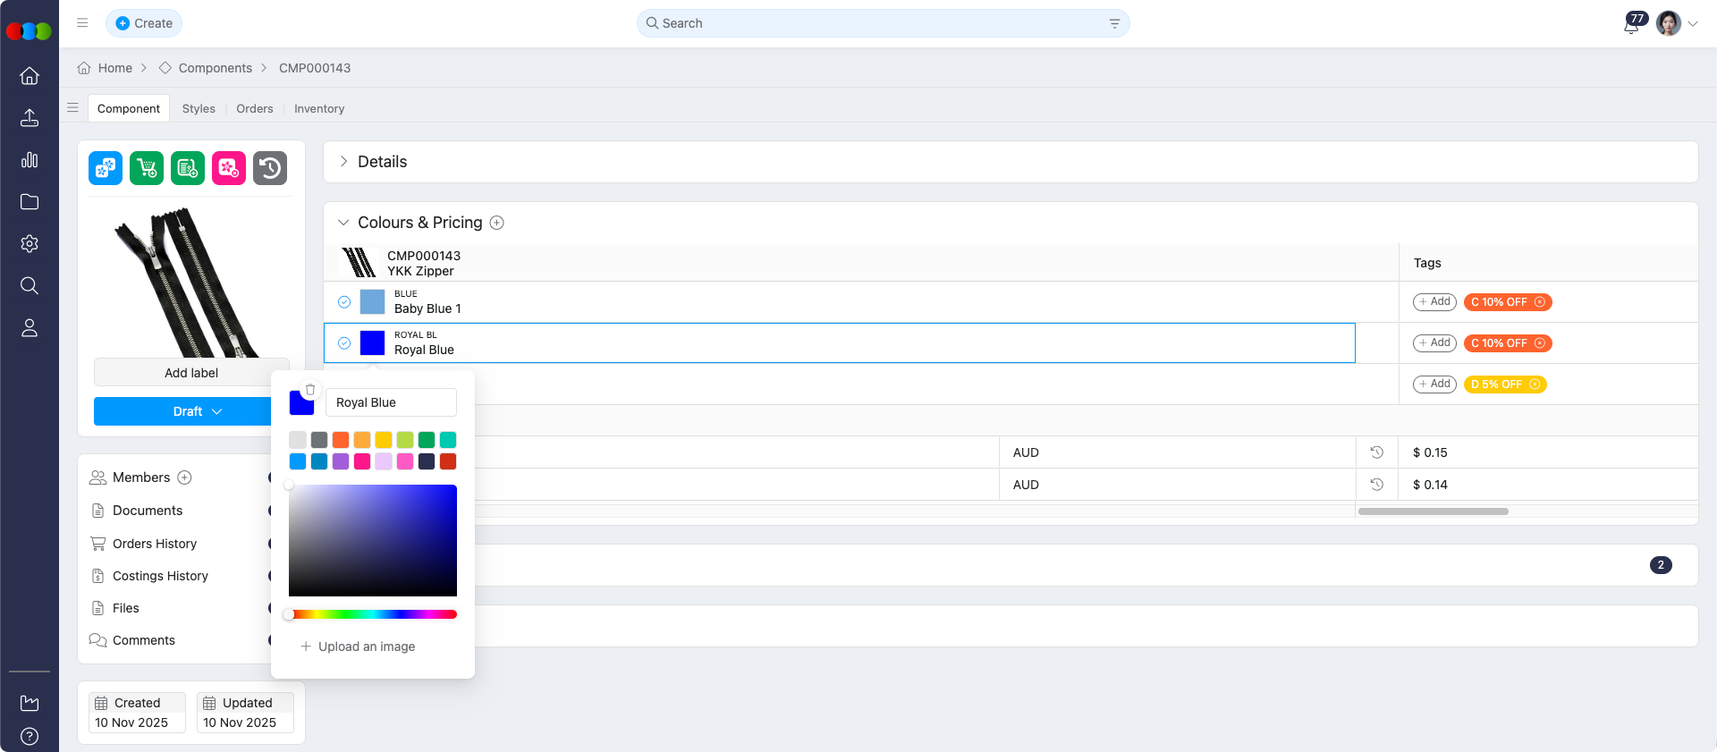1717x752 pixels.
Task: Switch to the Styles tab
Action: point(199,108)
